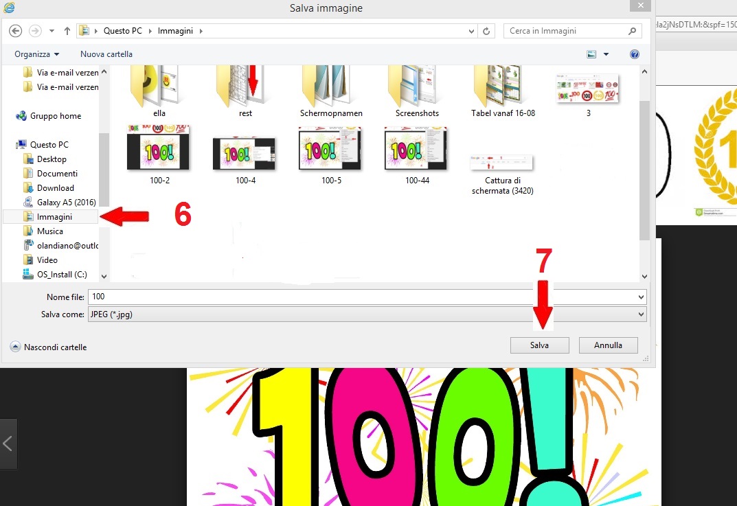Viewport: 737px width, 506px height.
Task: Click the Up one level arrow
Action: [x=67, y=31]
